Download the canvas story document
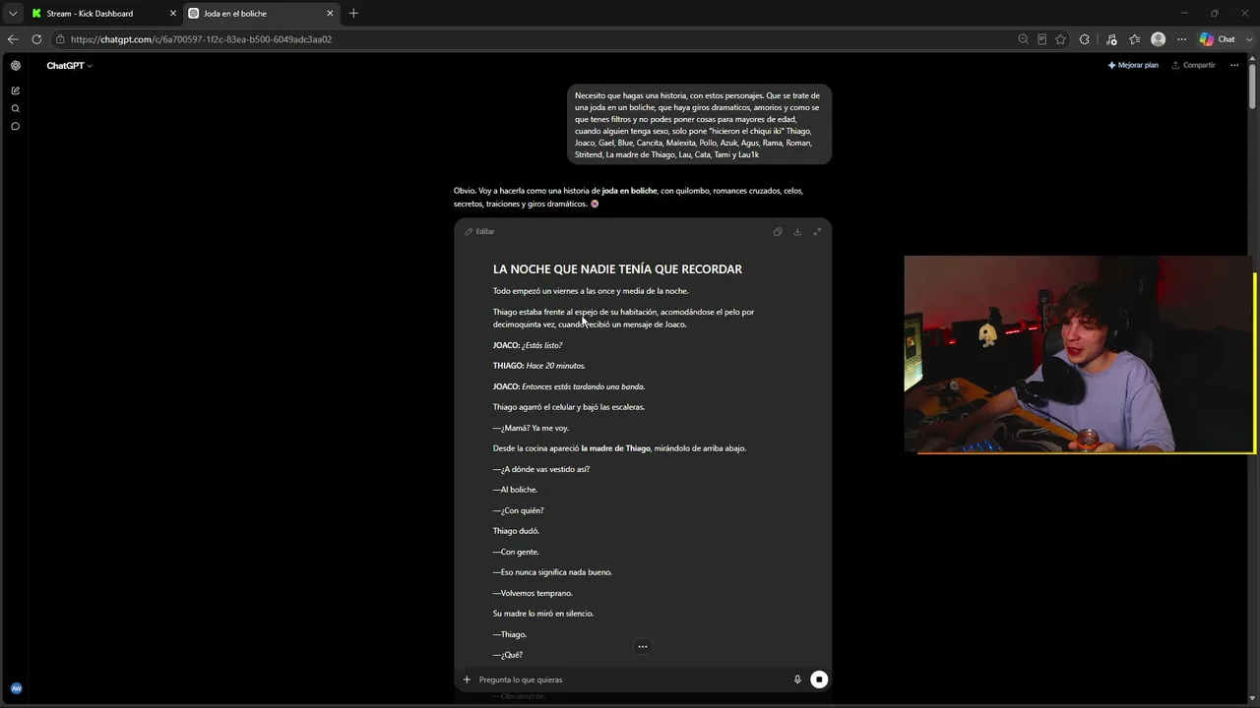This screenshot has height=708, width=1260. tap(797, 232)
